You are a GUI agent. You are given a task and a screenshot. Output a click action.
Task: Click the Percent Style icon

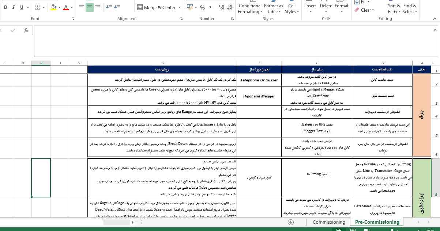(x=202, y=7)
